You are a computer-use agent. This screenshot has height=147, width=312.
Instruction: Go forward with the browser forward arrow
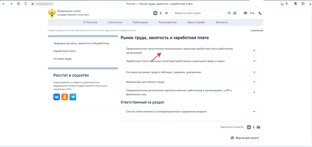tap(11, 4)
